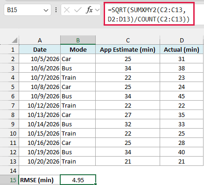The height and width of the screenshot is (185, 204).
Task: Confirm entry with the checkmark icon
Action: pyautogui.click(x=77, y=10)
